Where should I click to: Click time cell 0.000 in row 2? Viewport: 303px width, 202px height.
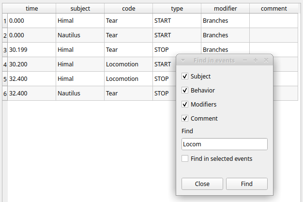tap(31, 35)
